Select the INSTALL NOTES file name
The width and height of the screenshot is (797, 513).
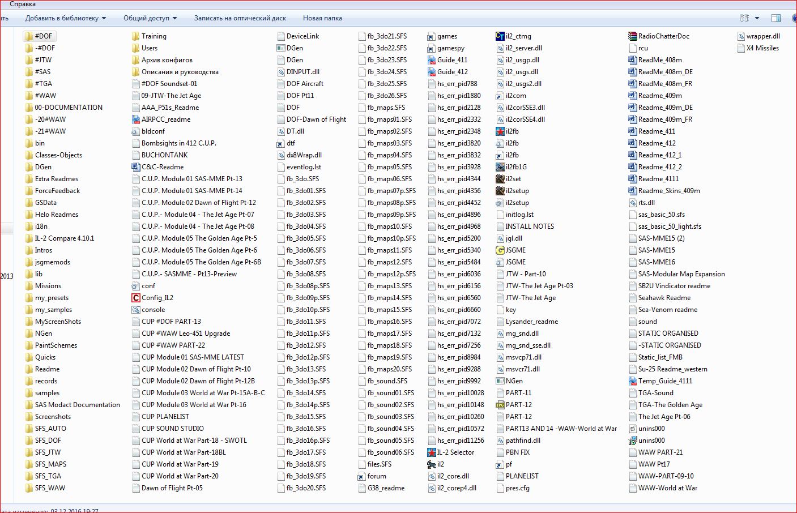530,226
